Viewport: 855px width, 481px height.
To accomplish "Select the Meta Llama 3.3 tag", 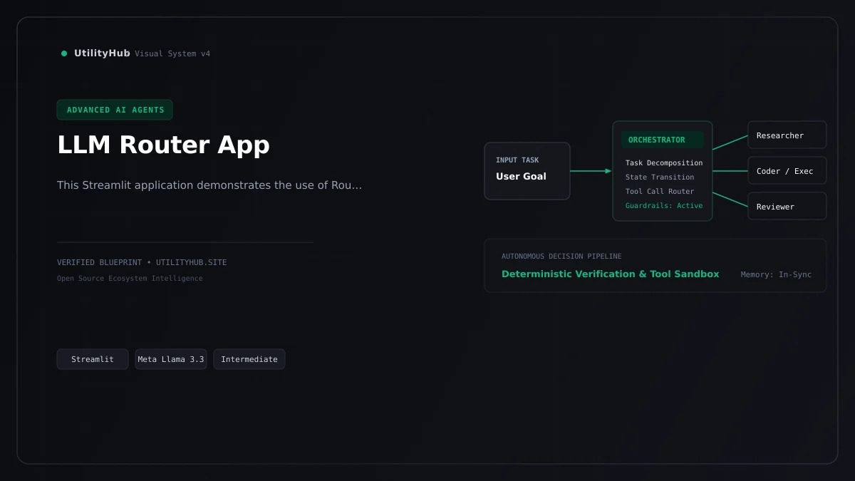I will (171, 359).
